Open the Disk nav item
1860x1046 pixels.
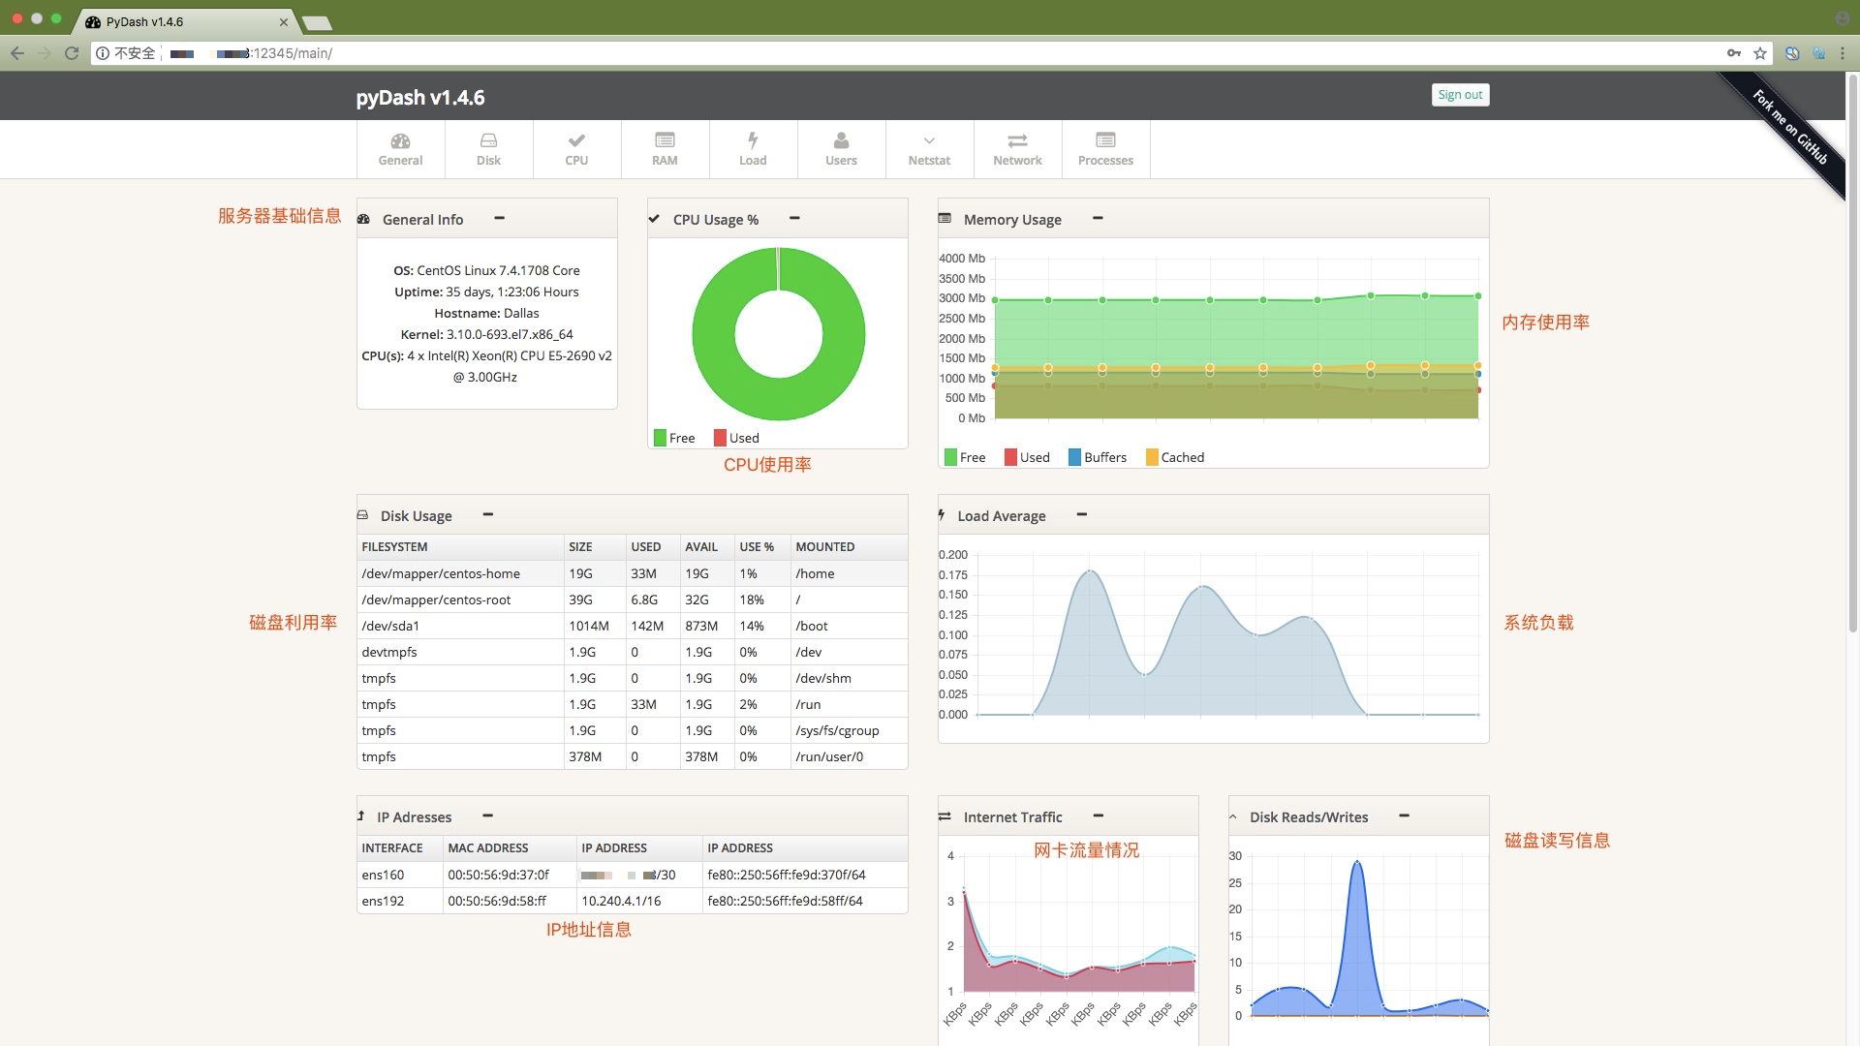tap(488, 149)
